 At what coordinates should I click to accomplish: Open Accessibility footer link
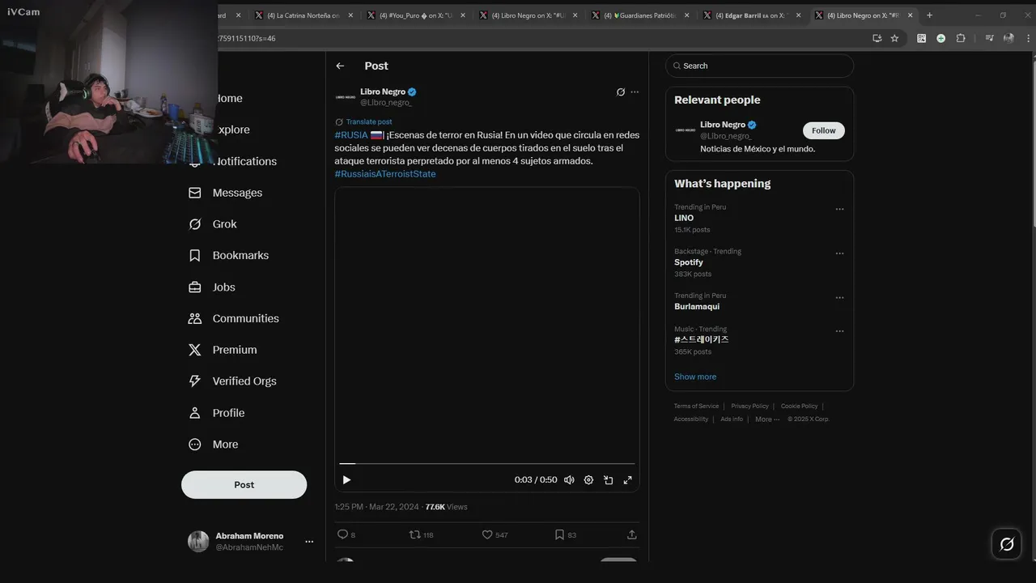pyautogui.click(x=691, y=419)
